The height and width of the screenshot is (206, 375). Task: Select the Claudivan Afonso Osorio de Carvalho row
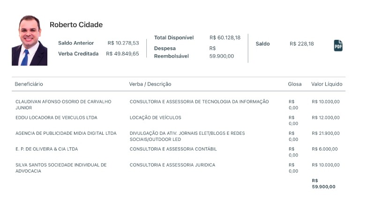pyautogui.click(x=63, y=104)
